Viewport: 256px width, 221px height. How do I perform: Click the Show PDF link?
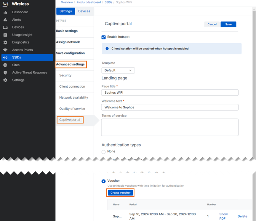click(223, 216)
